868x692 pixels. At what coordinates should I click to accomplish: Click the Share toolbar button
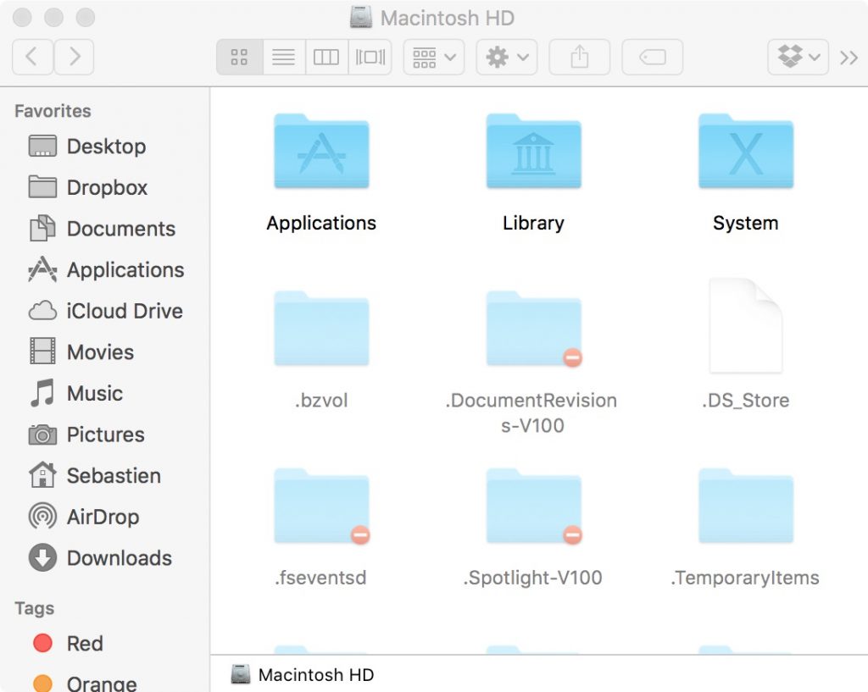(580, 57)
